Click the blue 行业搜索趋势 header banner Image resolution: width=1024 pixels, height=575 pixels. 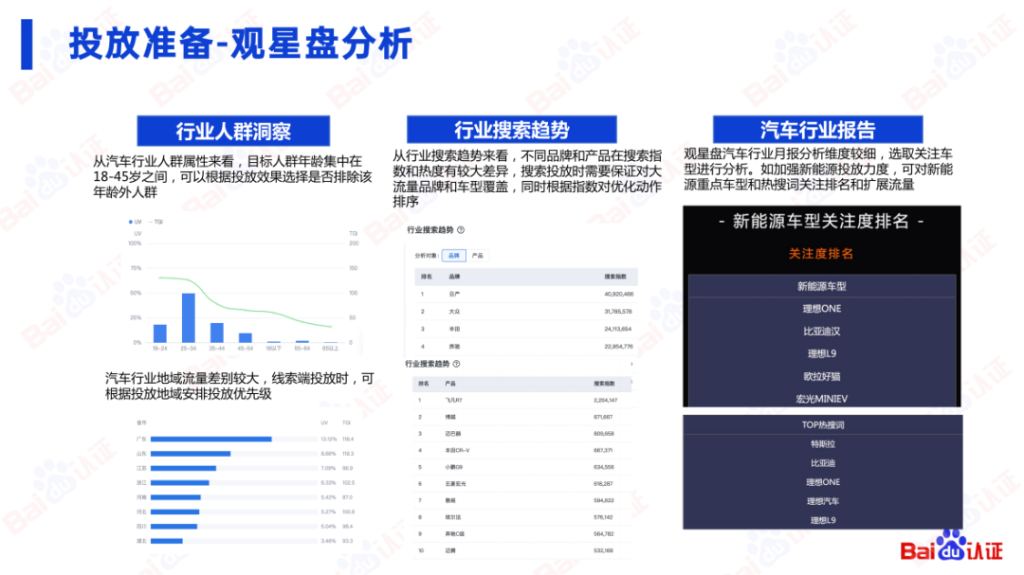(512, 130)
